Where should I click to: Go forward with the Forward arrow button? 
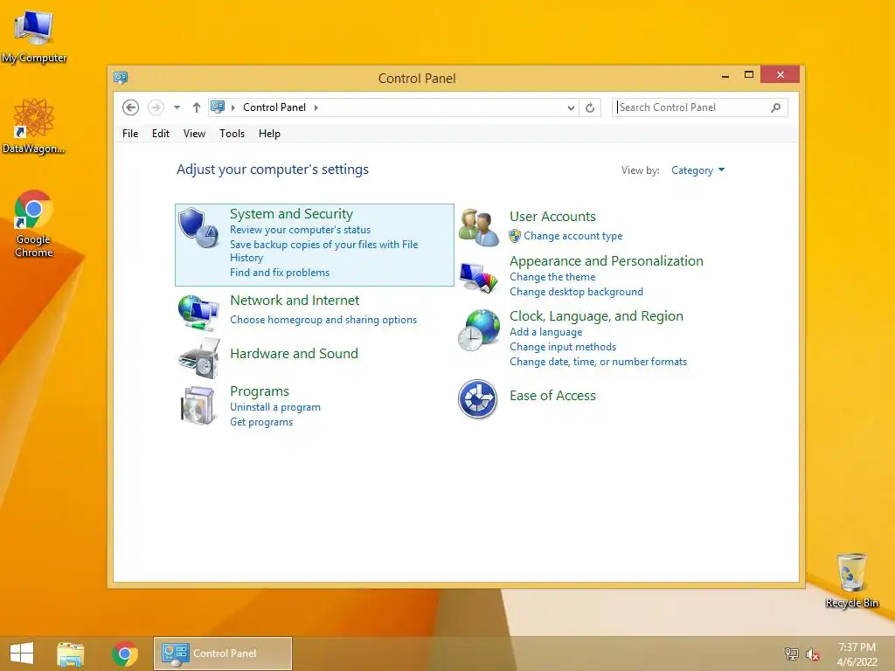(x=156, y=107)
